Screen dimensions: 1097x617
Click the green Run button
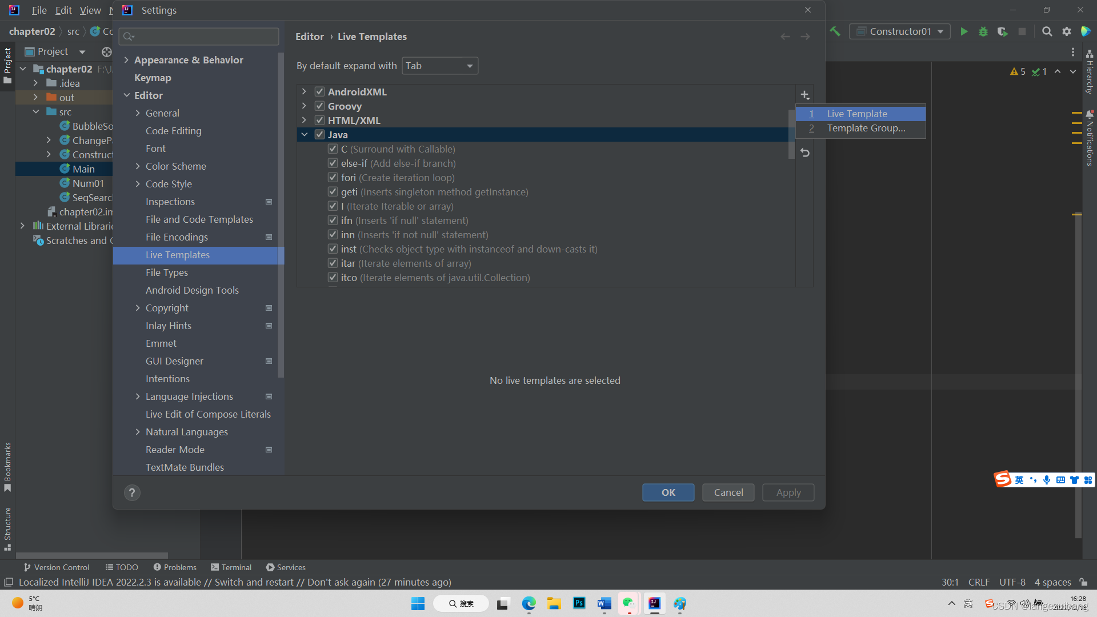[964, 31]
